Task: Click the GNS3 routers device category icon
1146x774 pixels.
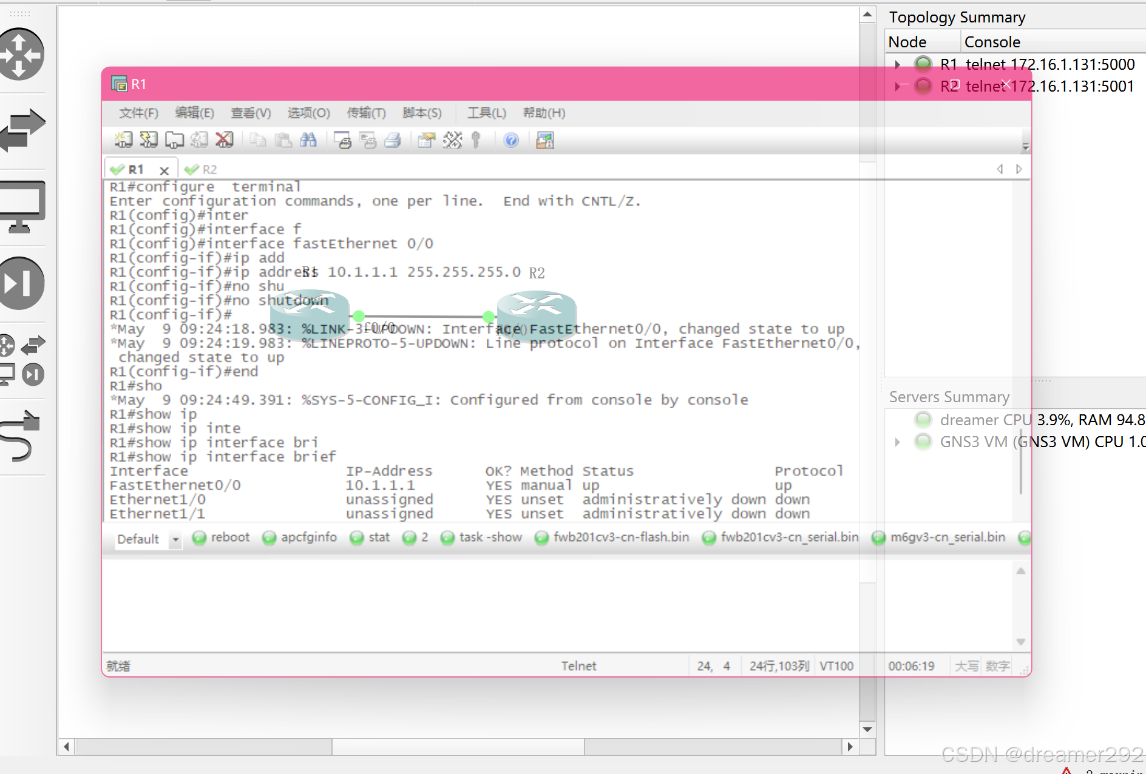Action: pos(21,55)
